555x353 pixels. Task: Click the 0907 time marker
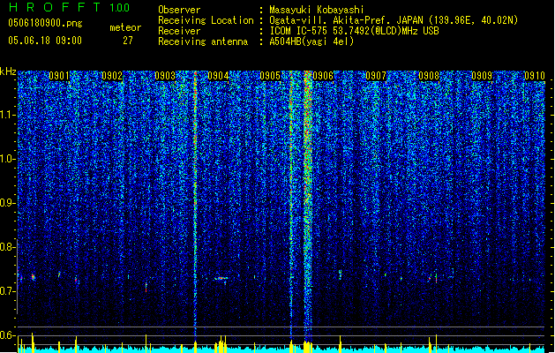(x=376, y=76)
